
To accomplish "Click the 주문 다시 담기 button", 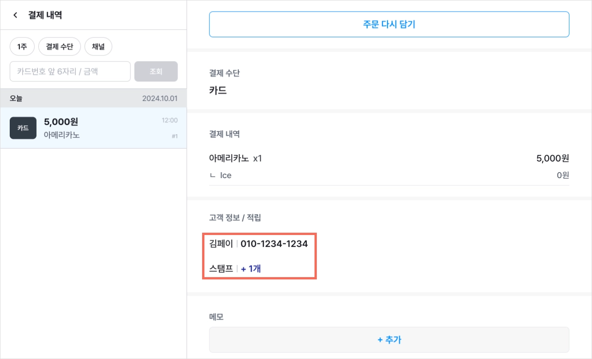I will [389, 25].
